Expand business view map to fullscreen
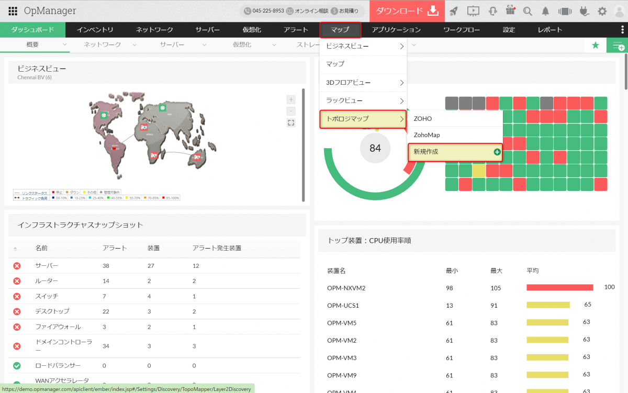The width and height of the screenshot is (628, 393). (x=291, y=122)
